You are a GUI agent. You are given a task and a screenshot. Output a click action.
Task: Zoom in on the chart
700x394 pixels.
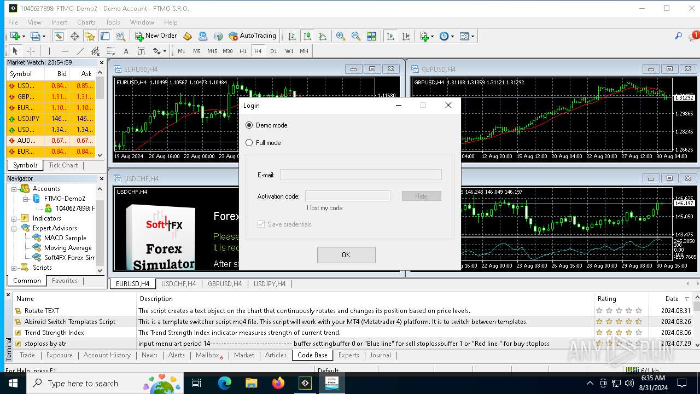tap(341, 36)
